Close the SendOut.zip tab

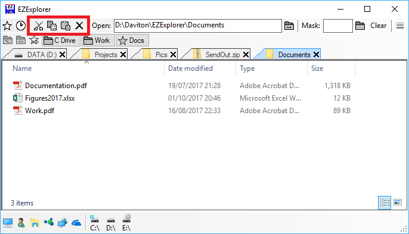pos(246,54)
